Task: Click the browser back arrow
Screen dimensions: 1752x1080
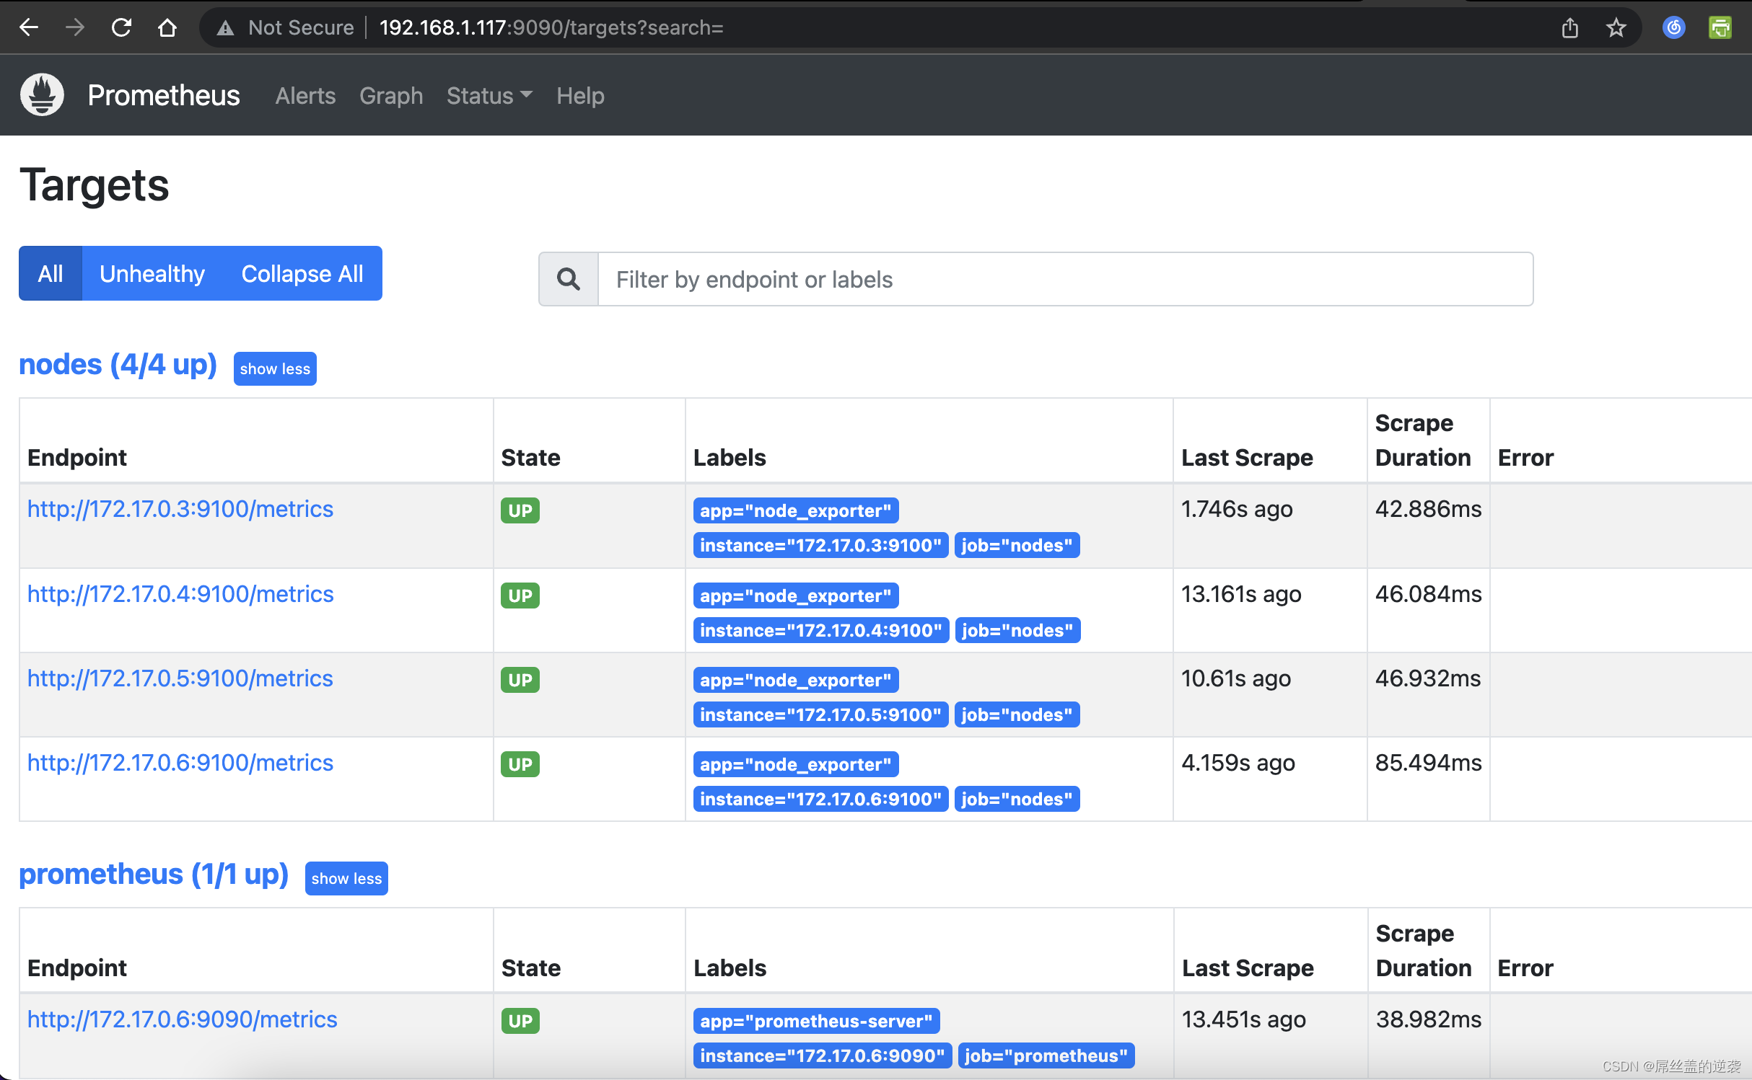Action: coord(29,27)
